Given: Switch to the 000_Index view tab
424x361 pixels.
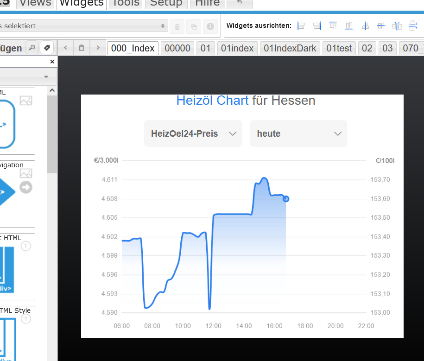Looking at the screenshot, I should pos(133,48).
